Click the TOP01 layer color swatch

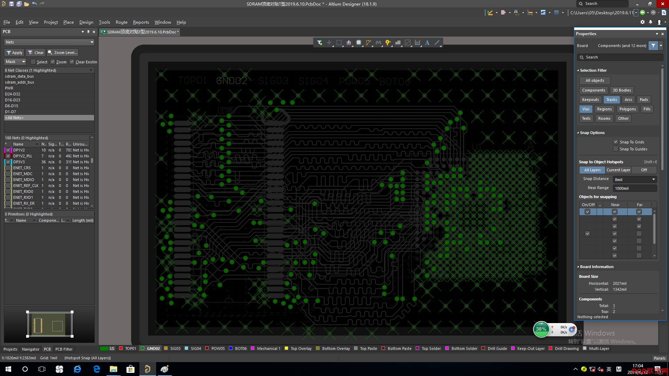(x=121, y=348)
